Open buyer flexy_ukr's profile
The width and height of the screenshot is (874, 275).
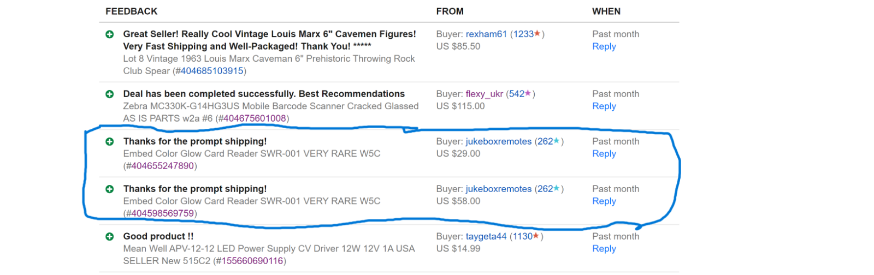tap(484, 94)
